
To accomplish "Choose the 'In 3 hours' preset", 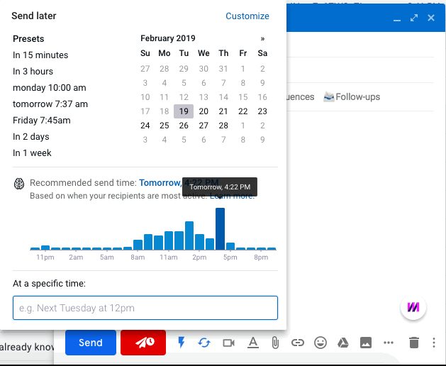I will (33, 72).
